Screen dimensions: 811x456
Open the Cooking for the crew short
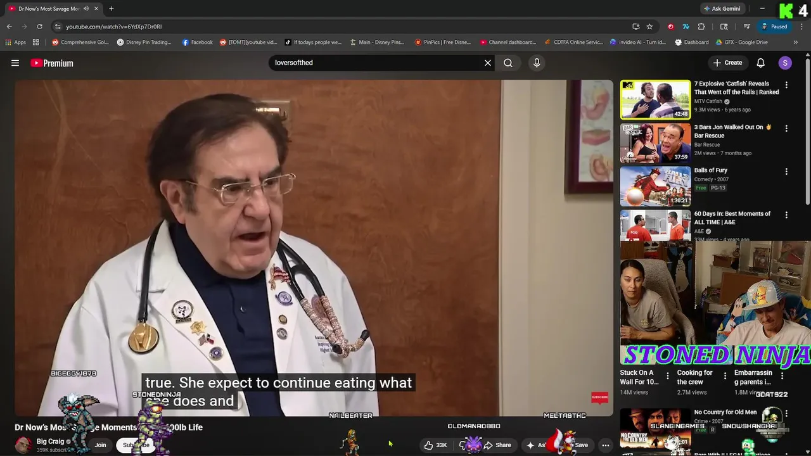coord(694,377)
